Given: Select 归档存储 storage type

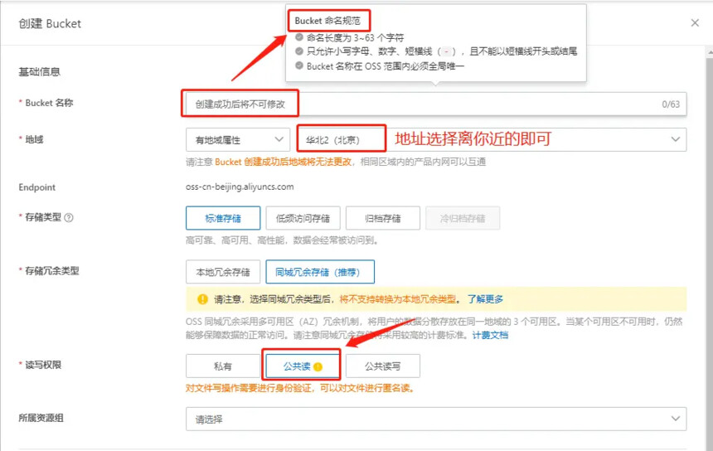Looking at the screenshot, I should [x=383, y=218].
